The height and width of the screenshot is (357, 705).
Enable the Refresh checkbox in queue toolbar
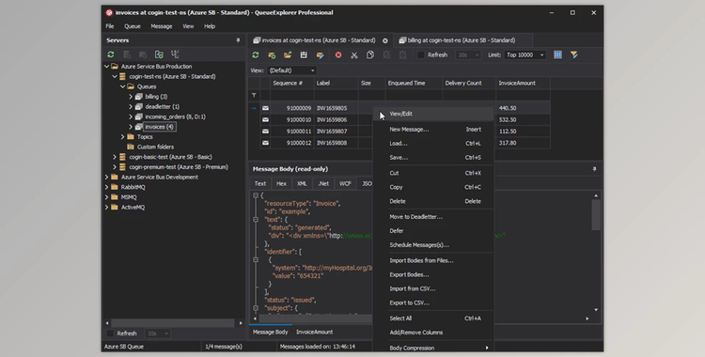click(421, 54)
